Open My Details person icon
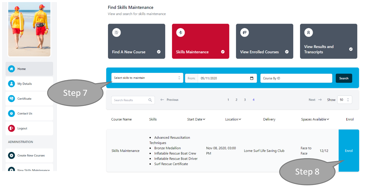Screen dimensions: 374x188 tap(12, 84)
